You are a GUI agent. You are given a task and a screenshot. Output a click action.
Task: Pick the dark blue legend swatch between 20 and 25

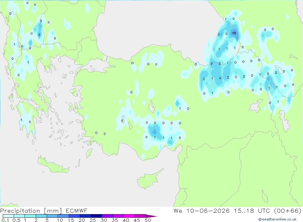(x=85, y=216)
